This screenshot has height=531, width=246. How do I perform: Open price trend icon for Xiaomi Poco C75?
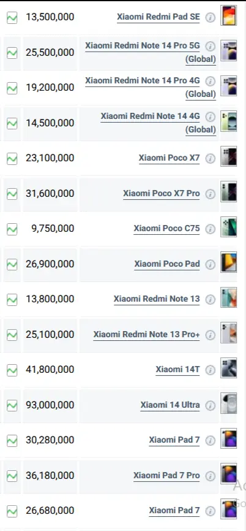(12, 229)
